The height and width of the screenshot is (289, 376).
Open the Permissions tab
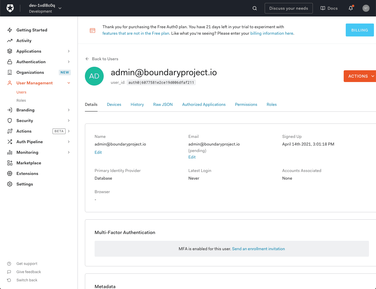point(246,104)
